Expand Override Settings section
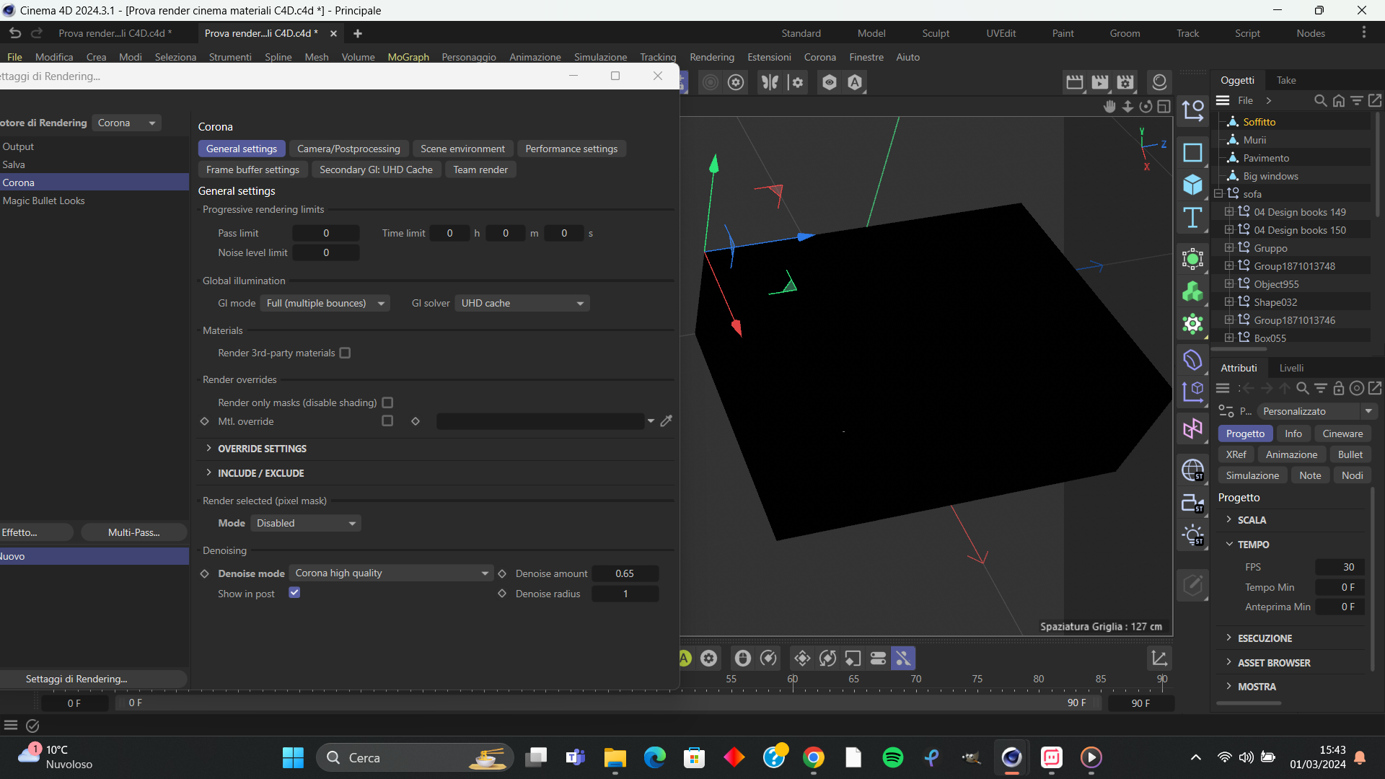Image resolution: width=1385 pixels, height=779 pixels. click(x=263, y=448)
